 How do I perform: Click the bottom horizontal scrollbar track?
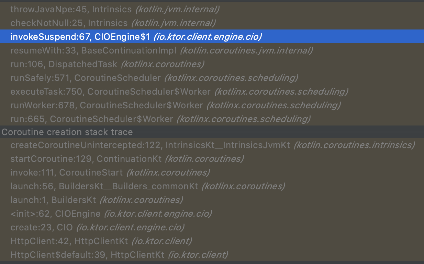212,262
